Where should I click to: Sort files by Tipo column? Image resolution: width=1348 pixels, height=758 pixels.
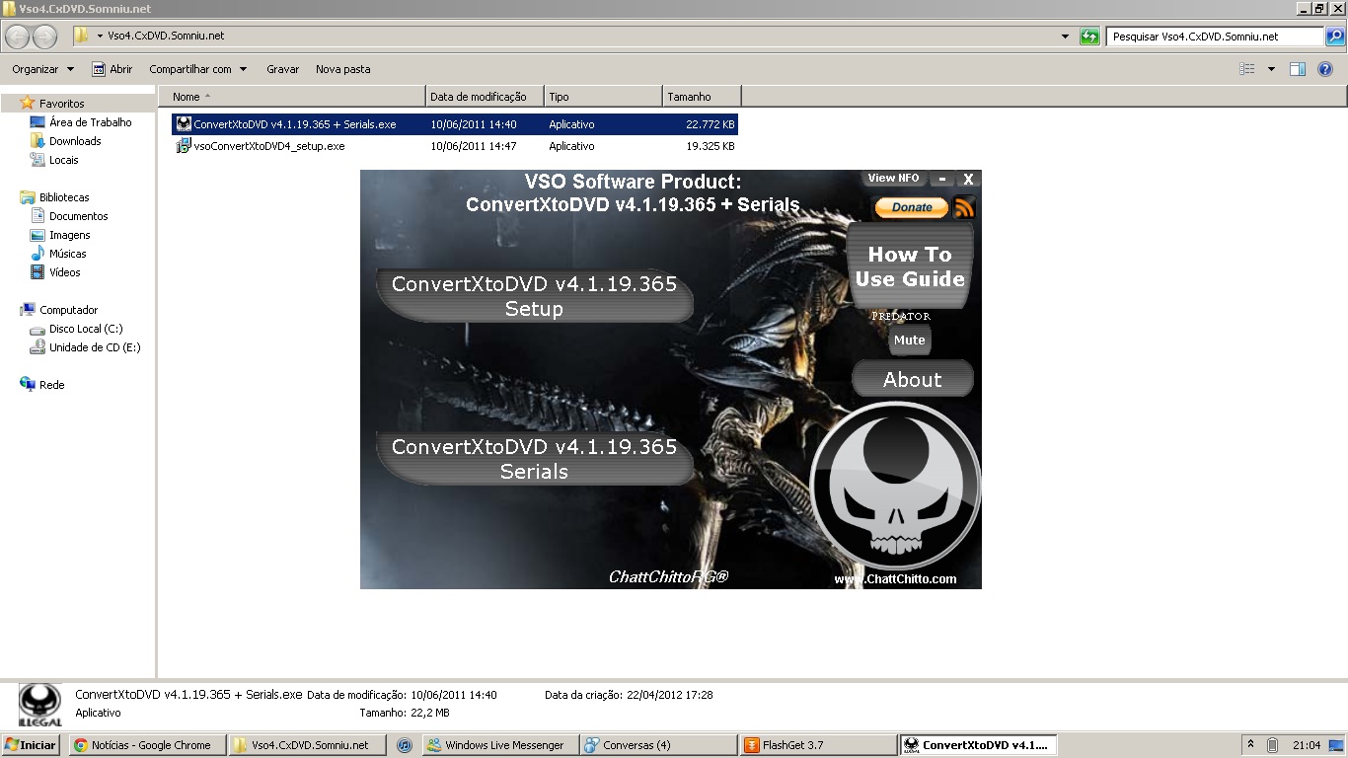tap(603, 97)
